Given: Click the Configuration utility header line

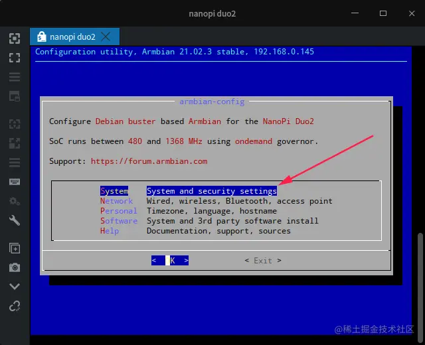Looking at the screenshot, I should (x=175, y=52).
